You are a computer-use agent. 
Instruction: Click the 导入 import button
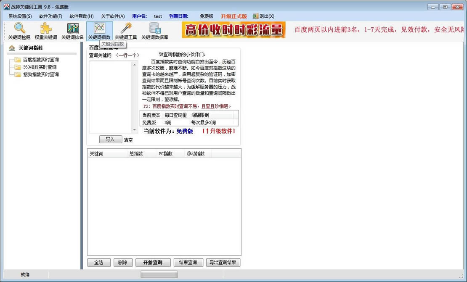tap(111, 139)
